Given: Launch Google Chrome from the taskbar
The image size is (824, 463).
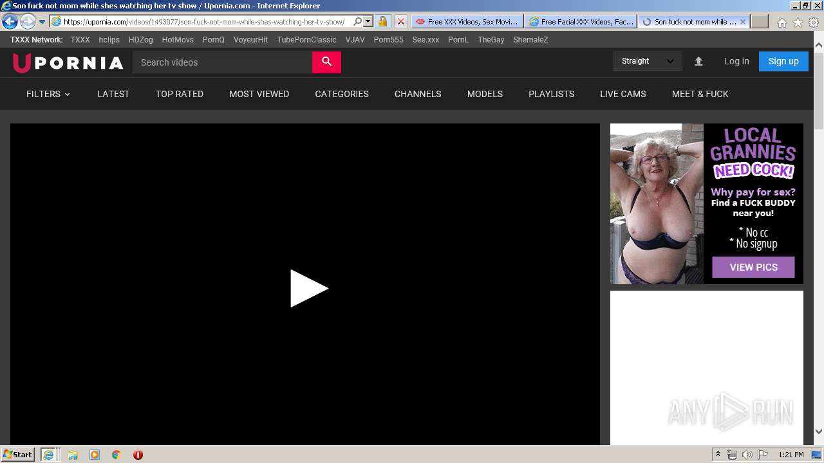Looking at the screenshot, I should [117, 455].
